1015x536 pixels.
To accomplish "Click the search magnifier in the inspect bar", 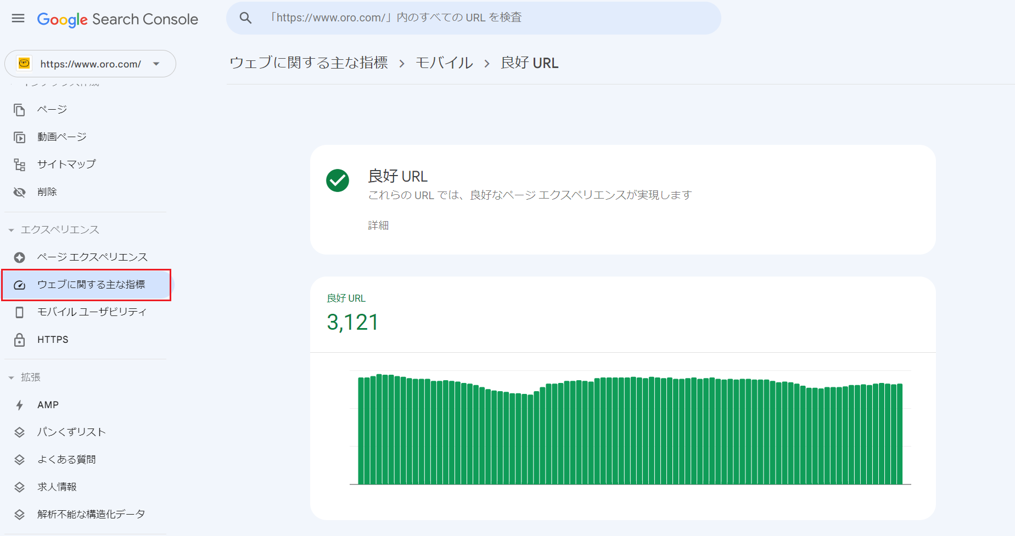I will tap(245, 18).
